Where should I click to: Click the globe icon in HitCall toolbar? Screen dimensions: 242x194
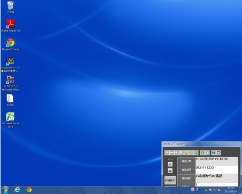pos(214,153)
